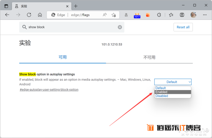Choose Disabled in the dropdown list
The width and height of the screenshot is (212, 138).
click(x=173, y=96)
